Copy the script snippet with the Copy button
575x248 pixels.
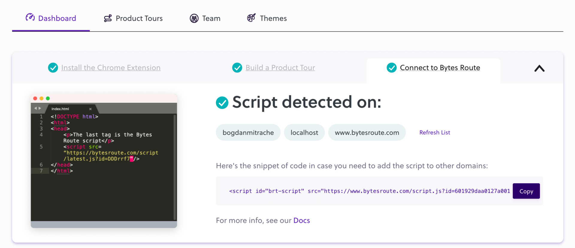[x=526, y=191]
